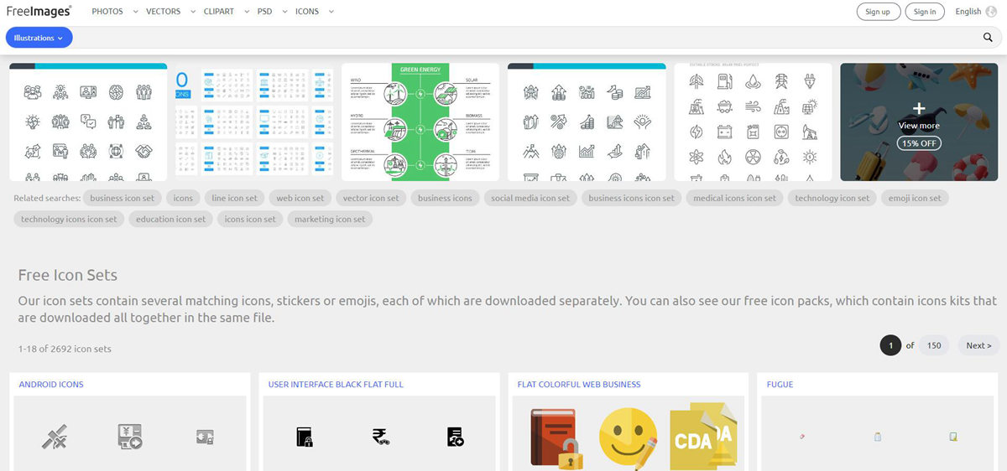Open the FUGUE icon set title
Screen dimensions: 1007x471
coord(780,385)
